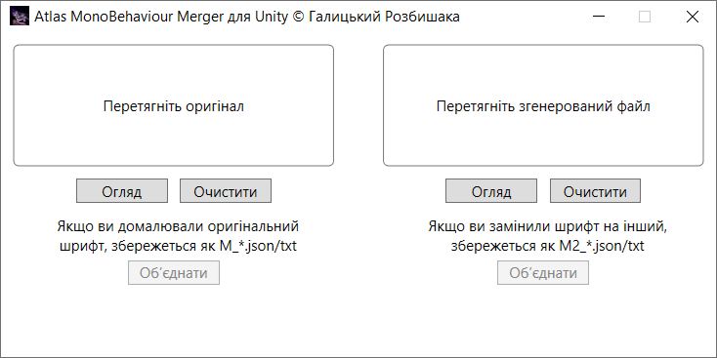The image size is (717, 358).
Task: Click blank area below the Об'єднати buttons
Action: click(358, 322)
